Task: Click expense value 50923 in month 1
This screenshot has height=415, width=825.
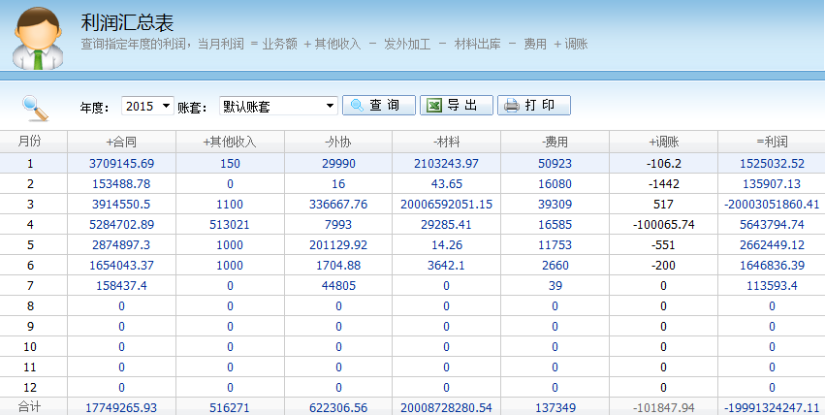Action: click(x=555, y=163)
